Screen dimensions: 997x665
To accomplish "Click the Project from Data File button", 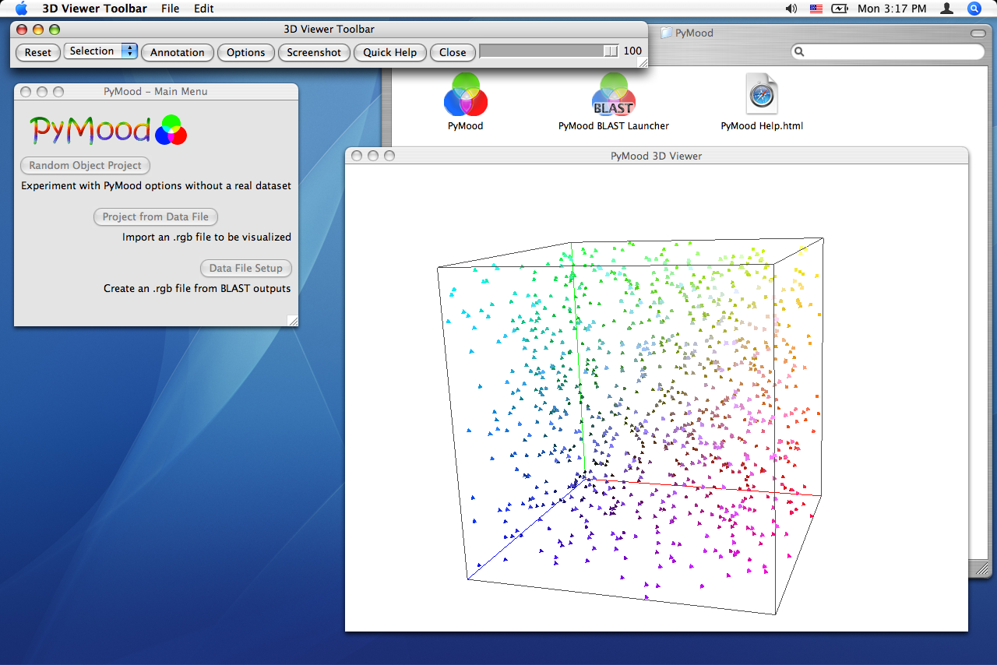I will coord(156,216).
